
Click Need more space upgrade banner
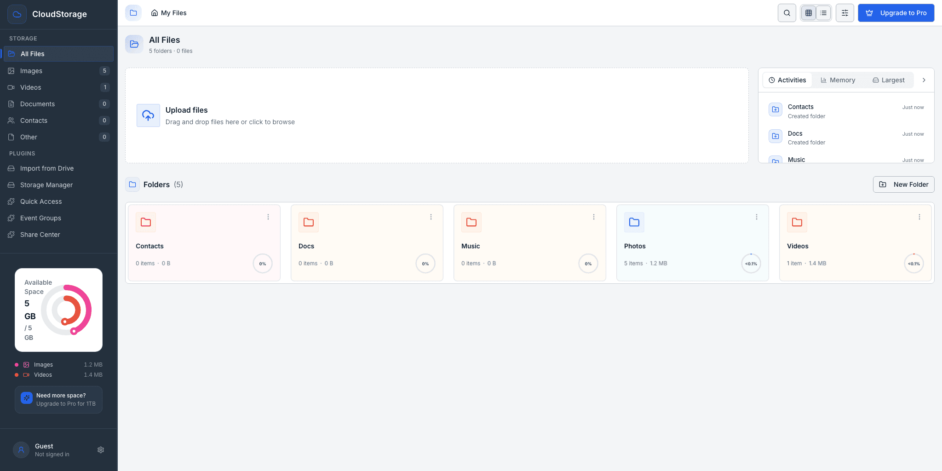coord(58,400)
